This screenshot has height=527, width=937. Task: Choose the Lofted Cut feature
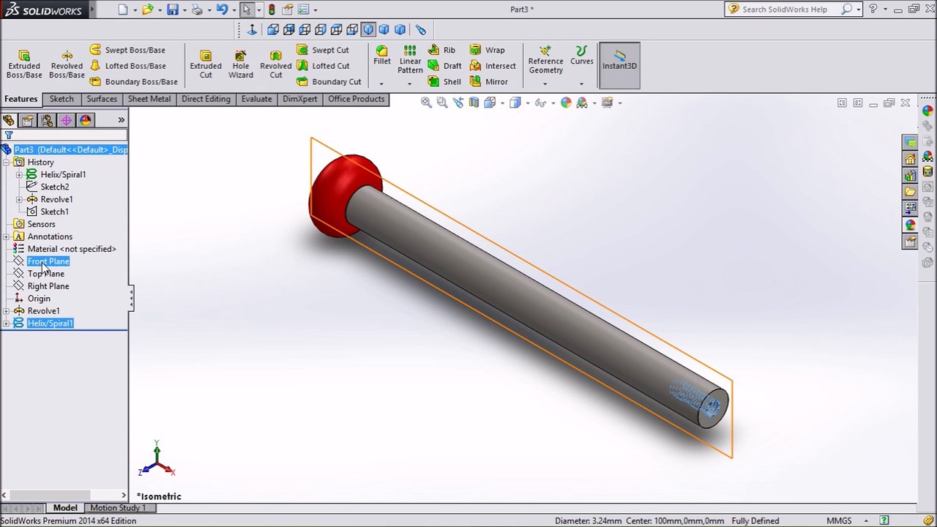coord(323,66)
